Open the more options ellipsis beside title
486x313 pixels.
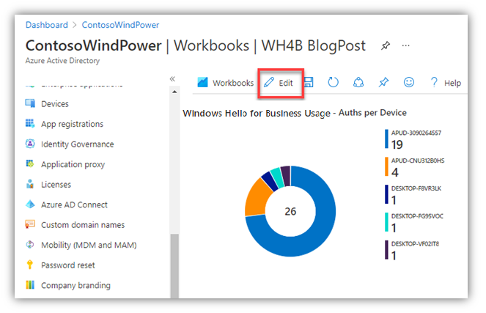405,46
